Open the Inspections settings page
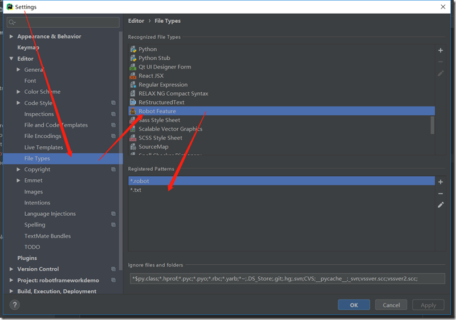This screenshot has height=320, width=456. click(x=39, y=114)
